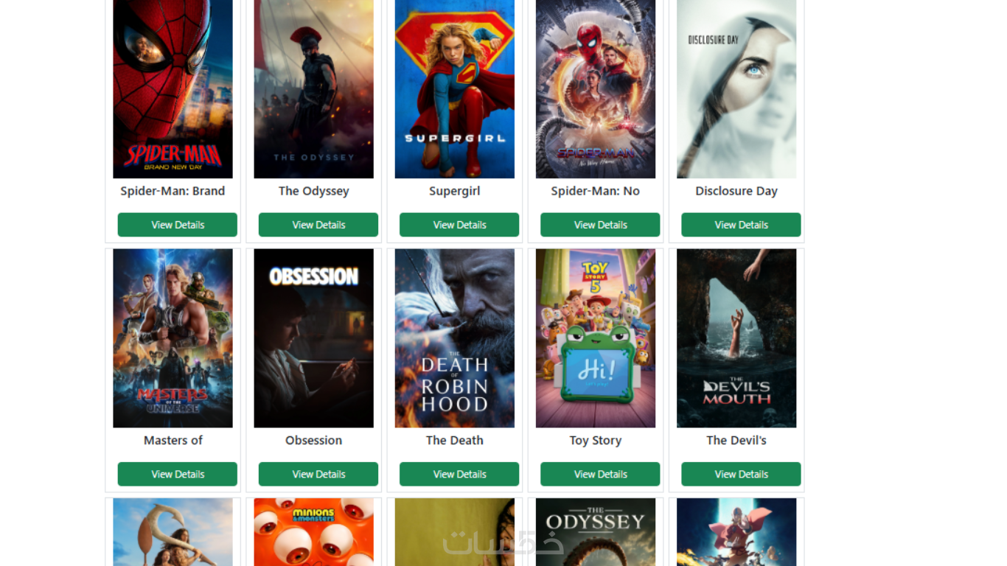This screenshot has width=1007, height=566.
Task: Select the Masters of the Universe poster
Action: tap(173, 338)
